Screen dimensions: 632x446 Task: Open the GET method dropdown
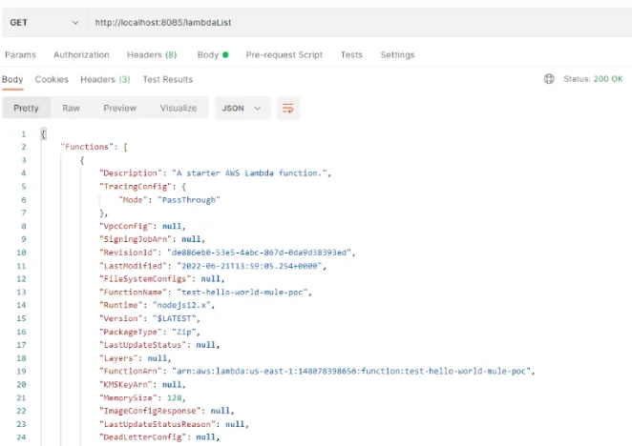tap(44, 23)
